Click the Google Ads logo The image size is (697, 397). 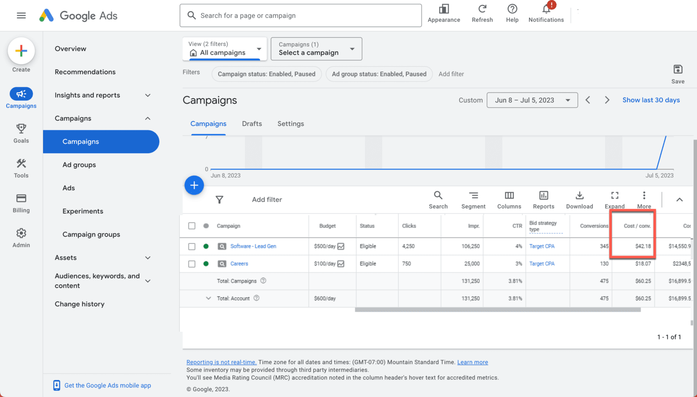click(78, 15)
